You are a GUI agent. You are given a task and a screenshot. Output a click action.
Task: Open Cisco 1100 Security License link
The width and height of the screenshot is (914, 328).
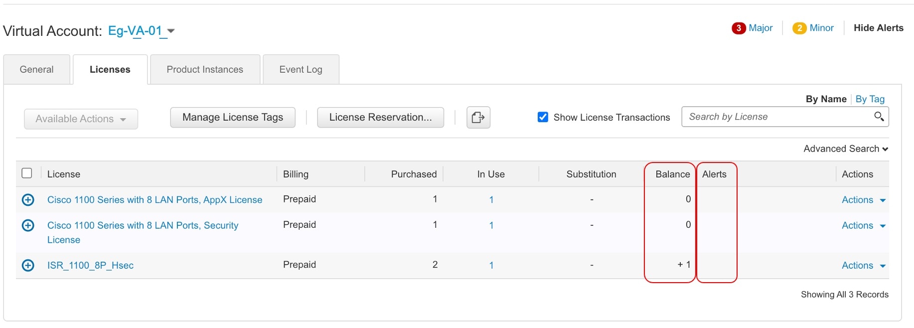click(143, 232)
